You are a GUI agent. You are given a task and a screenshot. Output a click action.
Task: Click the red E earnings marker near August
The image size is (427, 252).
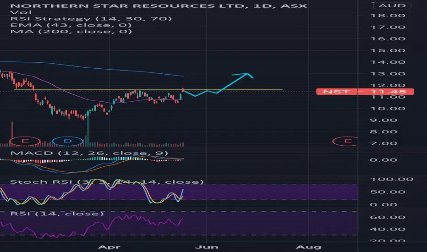point(345,141)
